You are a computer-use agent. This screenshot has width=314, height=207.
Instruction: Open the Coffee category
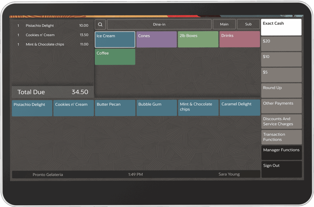(x=115, y=57)
